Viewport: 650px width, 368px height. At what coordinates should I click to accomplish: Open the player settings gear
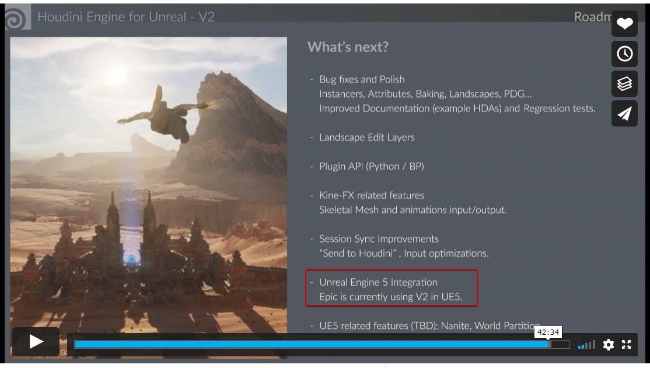pos(608,344)
